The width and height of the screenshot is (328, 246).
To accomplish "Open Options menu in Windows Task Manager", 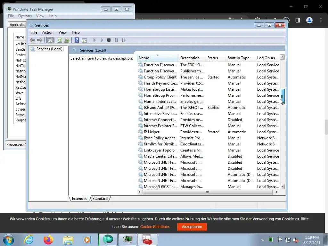I will (x=25, y=16).
